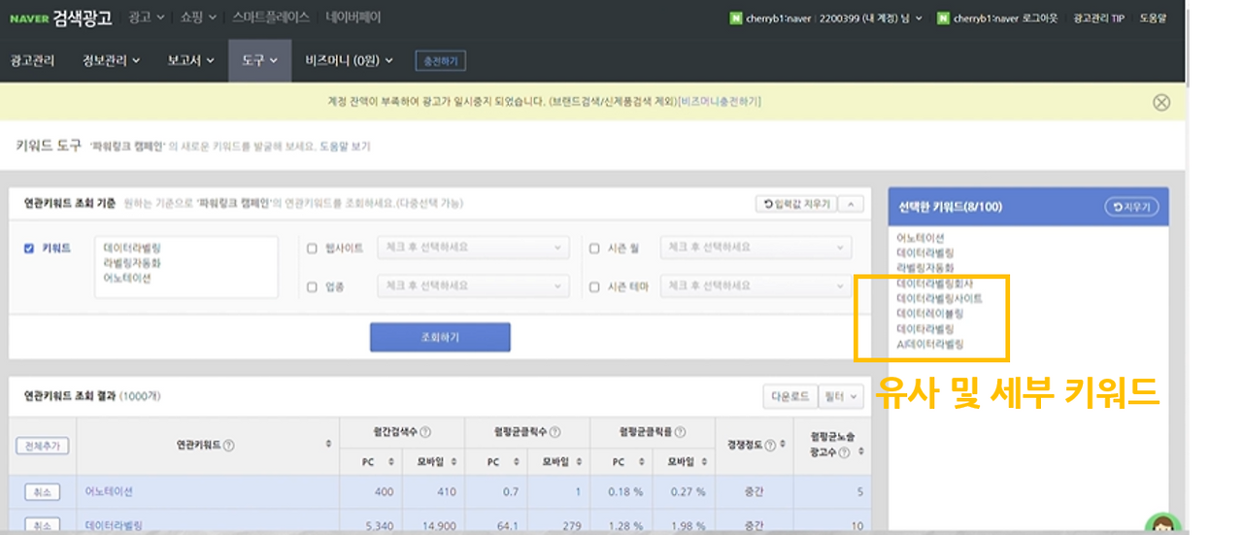The height and width of the screenshot is (535, 1243).
Task: Click the 지우기 button in selected keywords panel
Action: [1131, 207]
